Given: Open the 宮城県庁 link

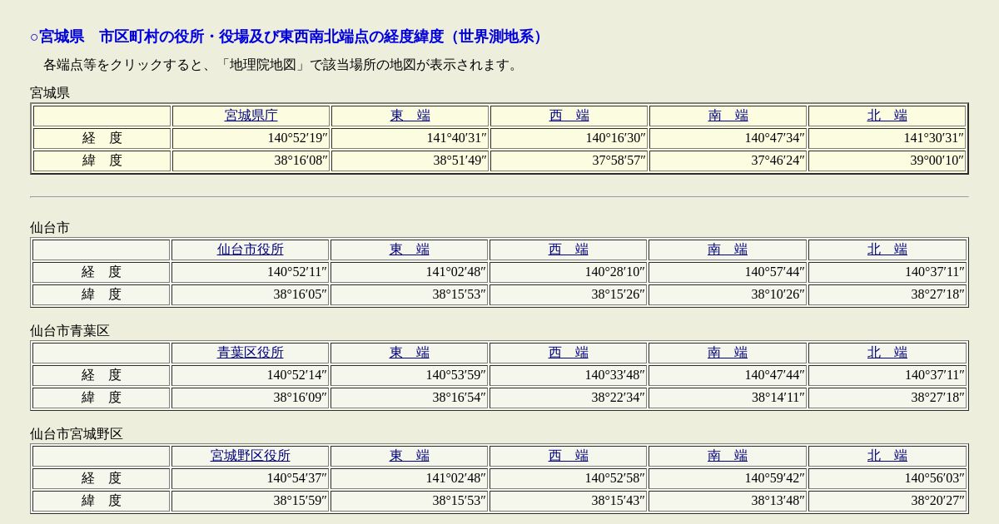Looking at the screenshot, I should 251,116.
